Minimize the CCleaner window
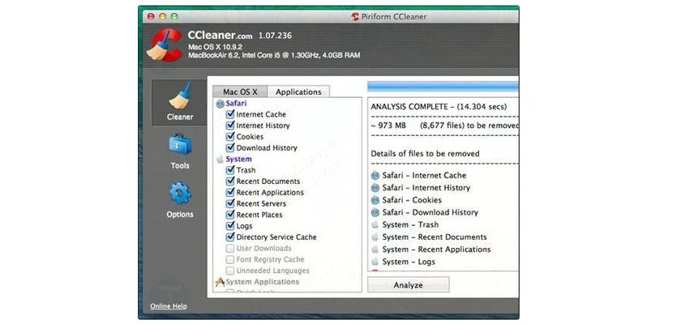 tap(162, 16)
